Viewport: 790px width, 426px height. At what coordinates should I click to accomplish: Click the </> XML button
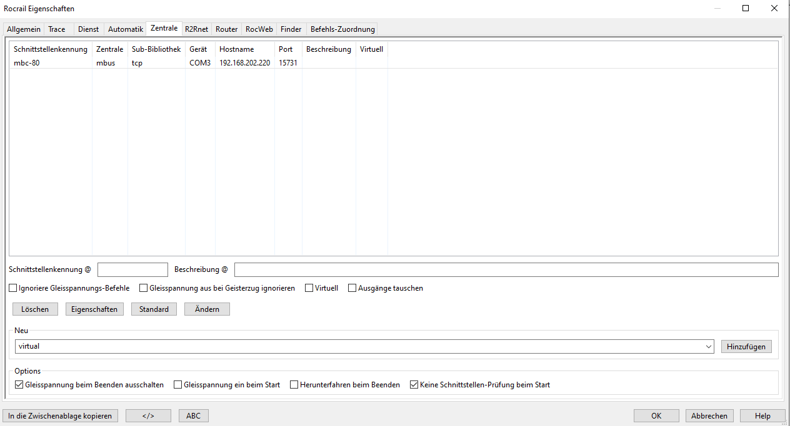coord(148,415)
